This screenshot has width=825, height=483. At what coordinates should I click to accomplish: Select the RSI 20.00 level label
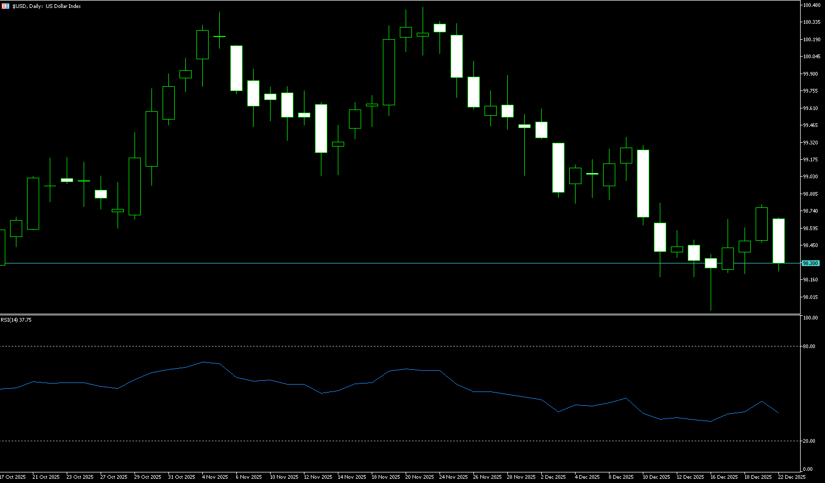[809, 441]
